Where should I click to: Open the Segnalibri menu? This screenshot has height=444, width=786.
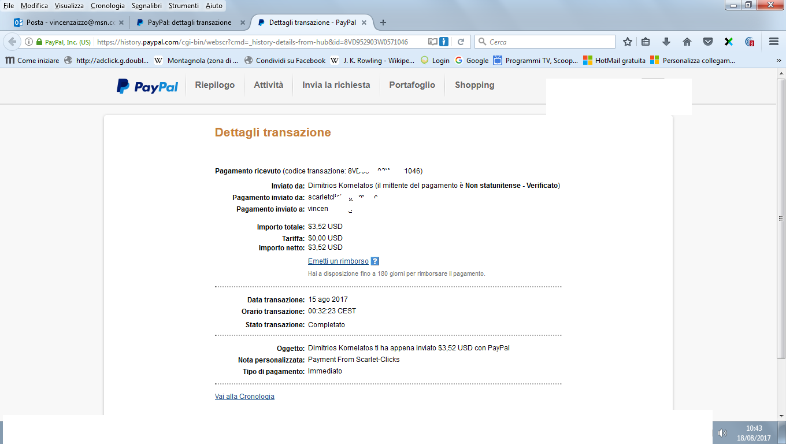(147, 5)
